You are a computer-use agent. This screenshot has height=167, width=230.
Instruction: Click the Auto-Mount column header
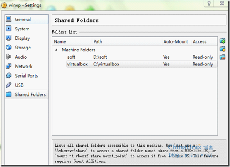tap(176, 41)
